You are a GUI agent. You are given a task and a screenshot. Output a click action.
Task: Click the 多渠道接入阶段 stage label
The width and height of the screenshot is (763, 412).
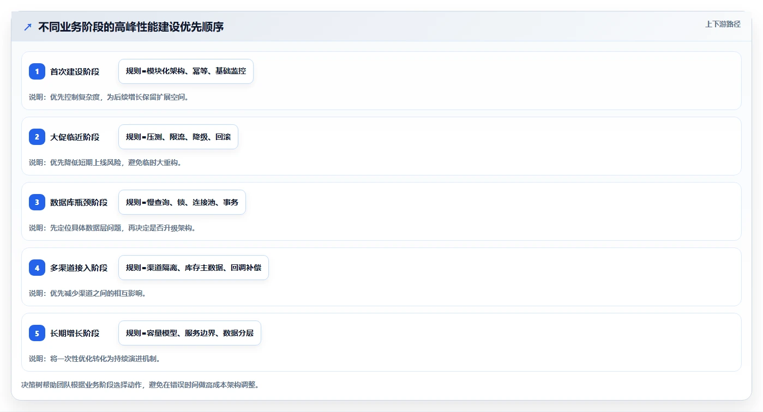[x=79, y=268]
